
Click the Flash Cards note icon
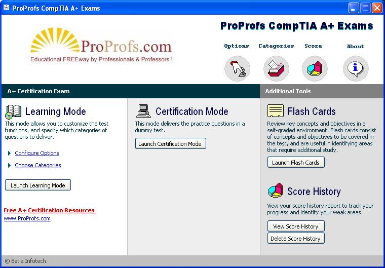click(x=275, y=111)
